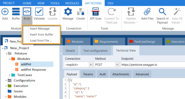Choose Load from File option
The image size is (185, 99).
[x=41, y=40]
